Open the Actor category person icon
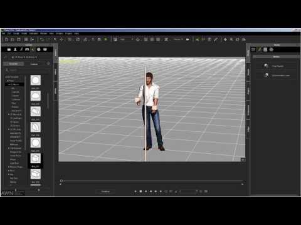Viewport: 301px width, 225px height. pos(15,49)
